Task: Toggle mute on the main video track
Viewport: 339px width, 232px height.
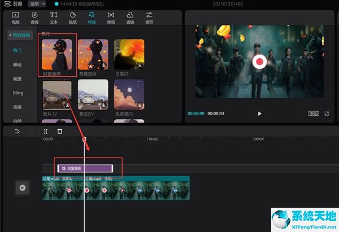Action: click(23, 188)
